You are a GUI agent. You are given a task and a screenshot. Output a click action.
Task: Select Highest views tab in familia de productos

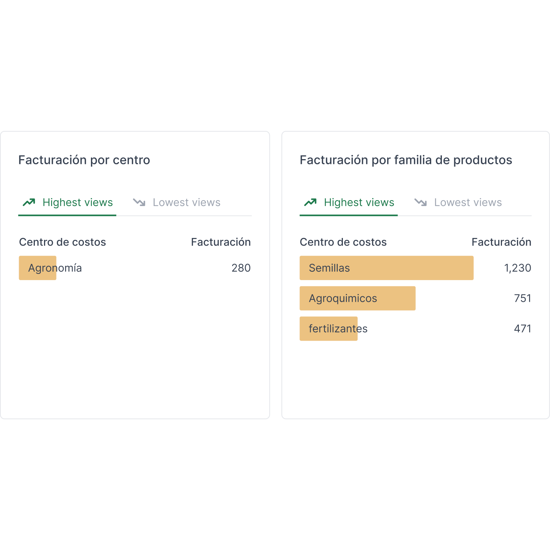(x=349, y=202)
